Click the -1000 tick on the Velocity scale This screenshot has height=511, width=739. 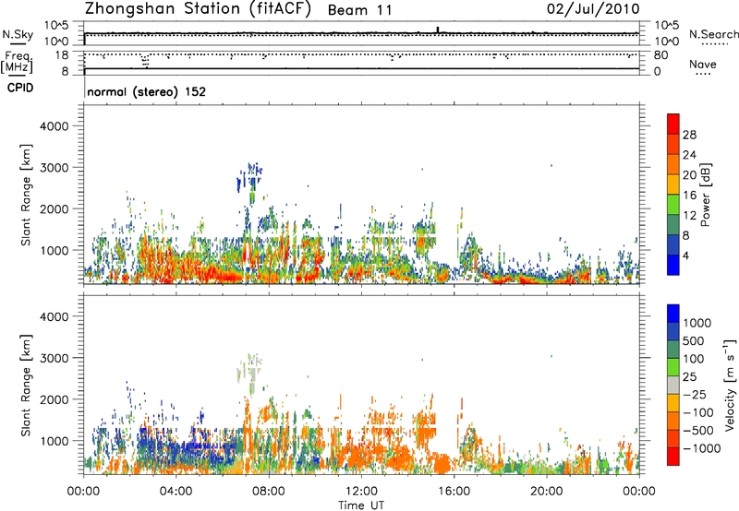tap(702, 448)
